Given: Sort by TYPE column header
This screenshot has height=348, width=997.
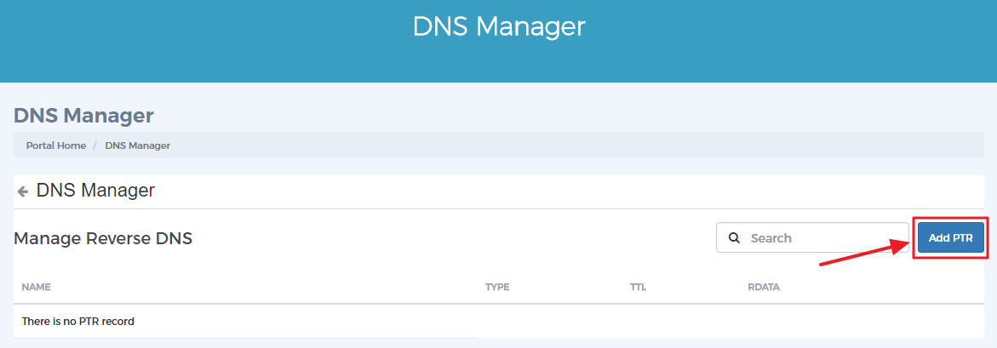Looking at the screenshot, I should [x=497, y=287].
